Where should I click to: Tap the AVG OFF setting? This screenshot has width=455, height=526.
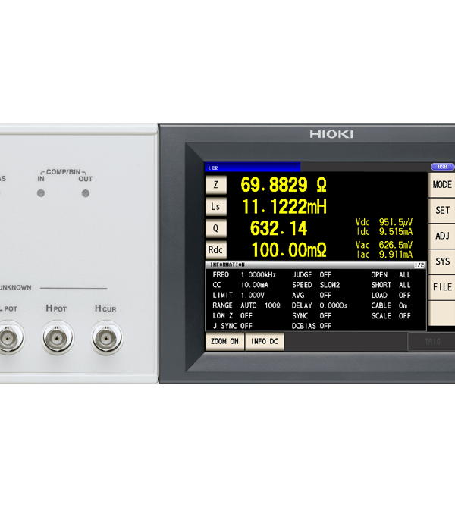tap(312, 296)
